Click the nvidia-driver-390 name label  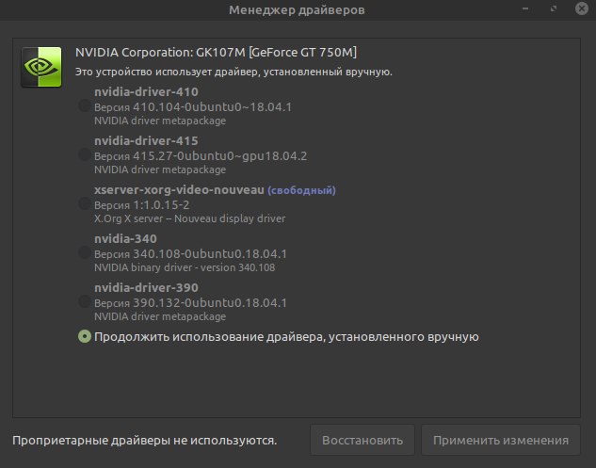pyautogui.click(x=146, y=288)
